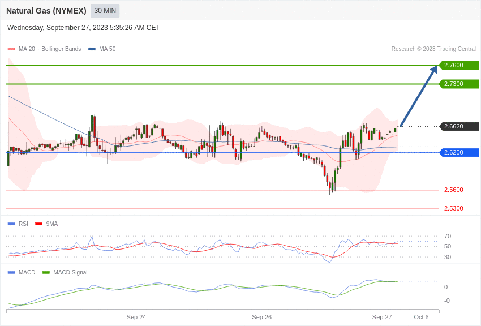Click the RSI 70 axis level label
The width and height of the screenshot is (481, 326).
448,236
